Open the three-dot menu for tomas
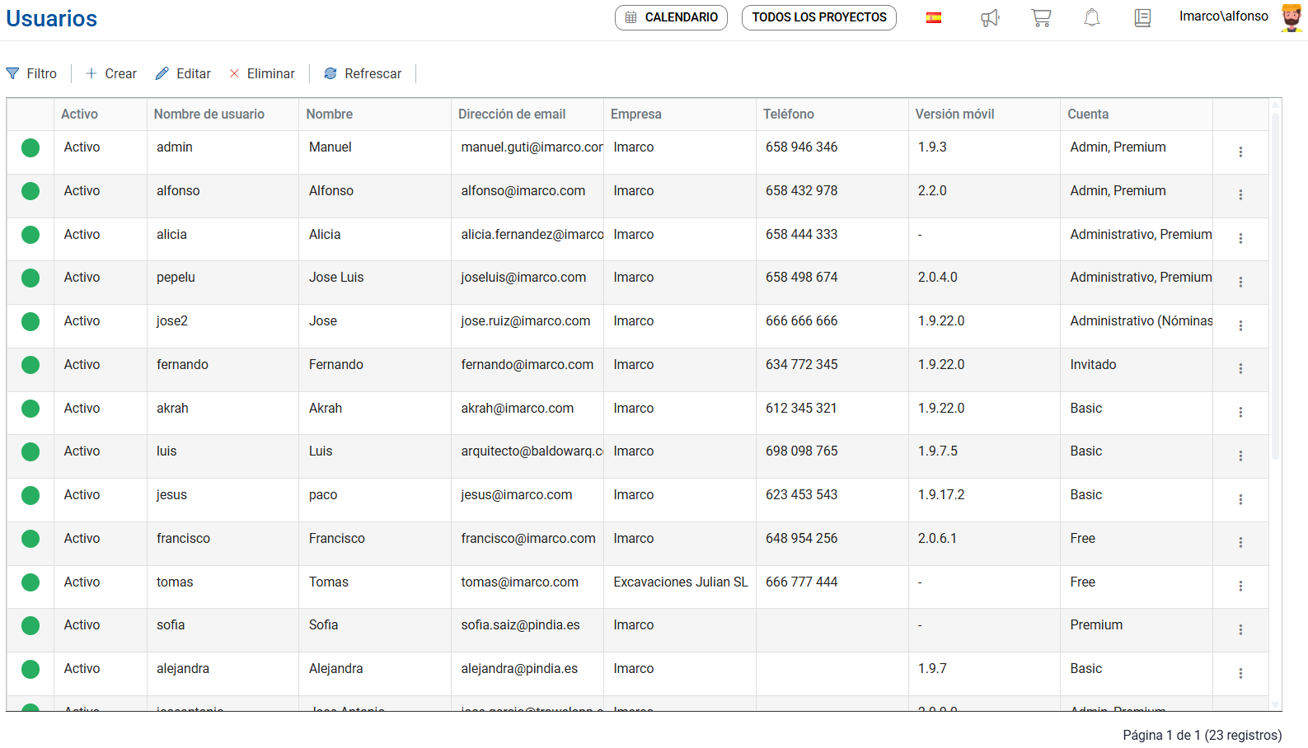1308x748 pixels. pyautogui.click(x=1240, y=587)
